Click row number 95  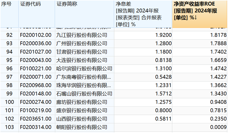[9, 60]
